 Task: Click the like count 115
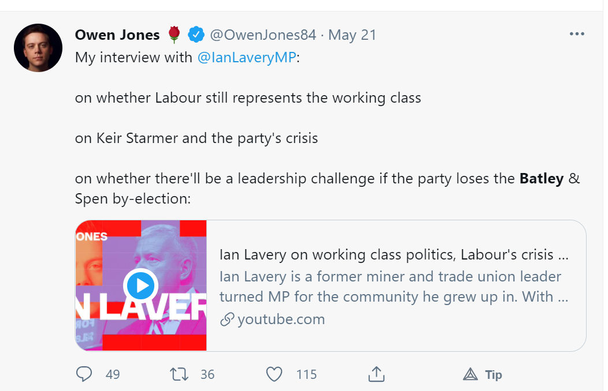[x=306, y=375]
